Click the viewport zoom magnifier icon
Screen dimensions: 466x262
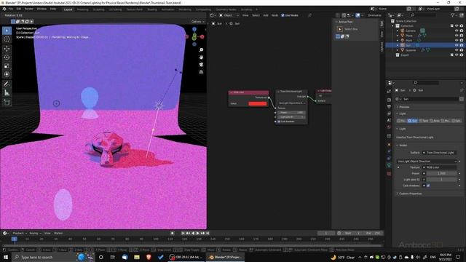point(201,50)
